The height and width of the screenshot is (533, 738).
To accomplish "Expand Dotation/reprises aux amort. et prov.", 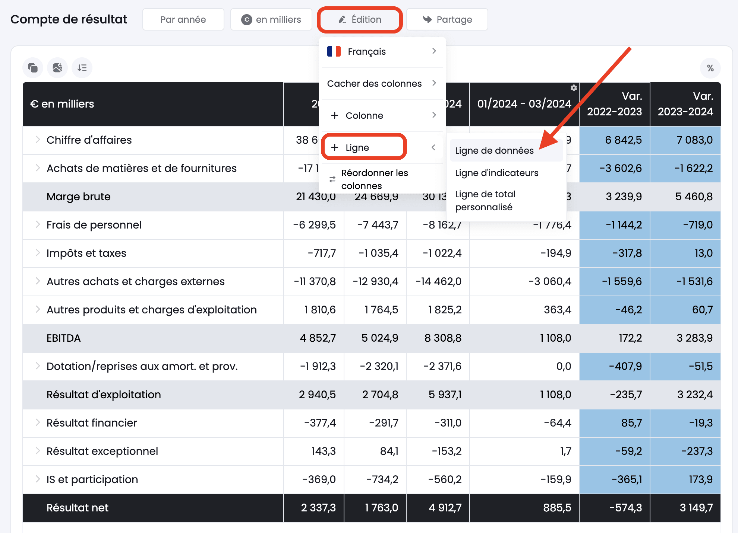I will tap(38, 366).
